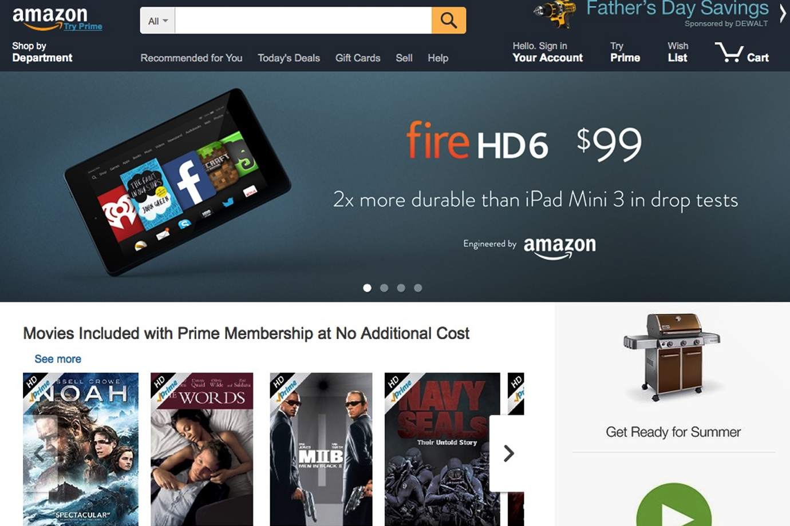790x526 pixels.
Task: Select the first carousel dot indicator
Action: (x=368, y=288)
